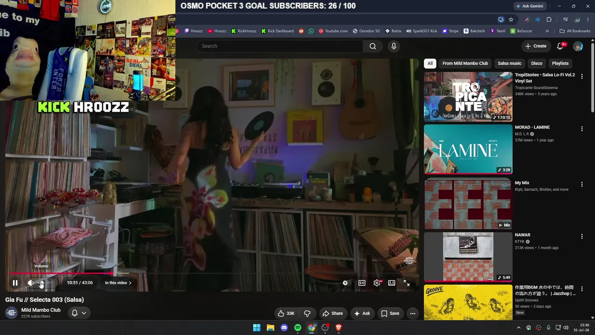Screen dimensions: 595x335
Task: Open Brave browser from the taskbar
Action: point(339,328)
